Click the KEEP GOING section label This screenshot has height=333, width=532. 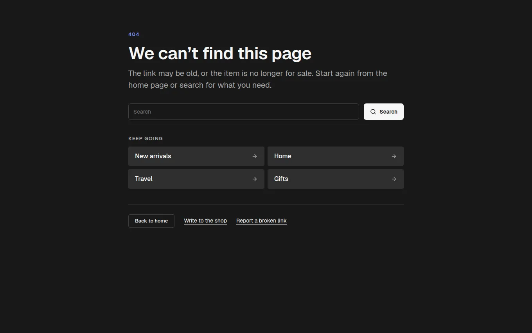tap(146, 139)
